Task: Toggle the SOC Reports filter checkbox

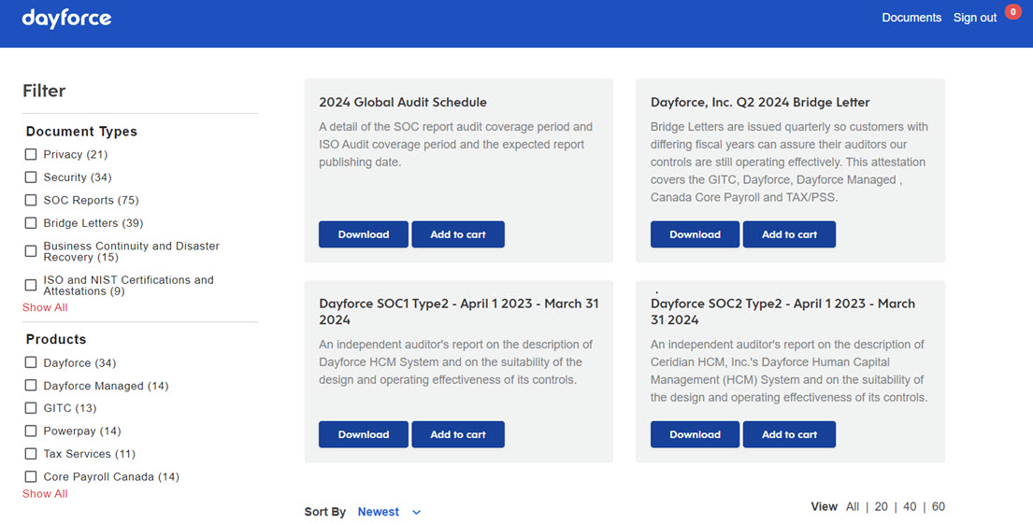Action: [31, 201]
